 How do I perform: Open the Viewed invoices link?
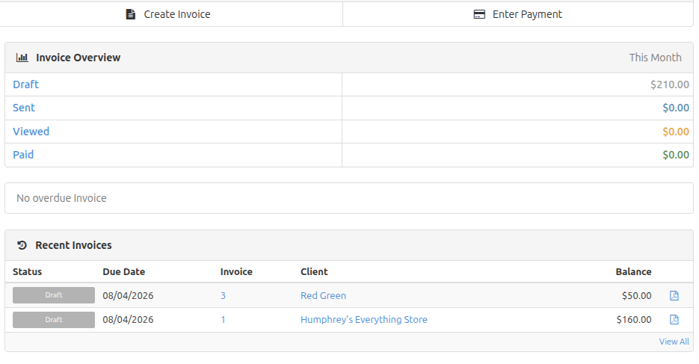tap(31, 132)
